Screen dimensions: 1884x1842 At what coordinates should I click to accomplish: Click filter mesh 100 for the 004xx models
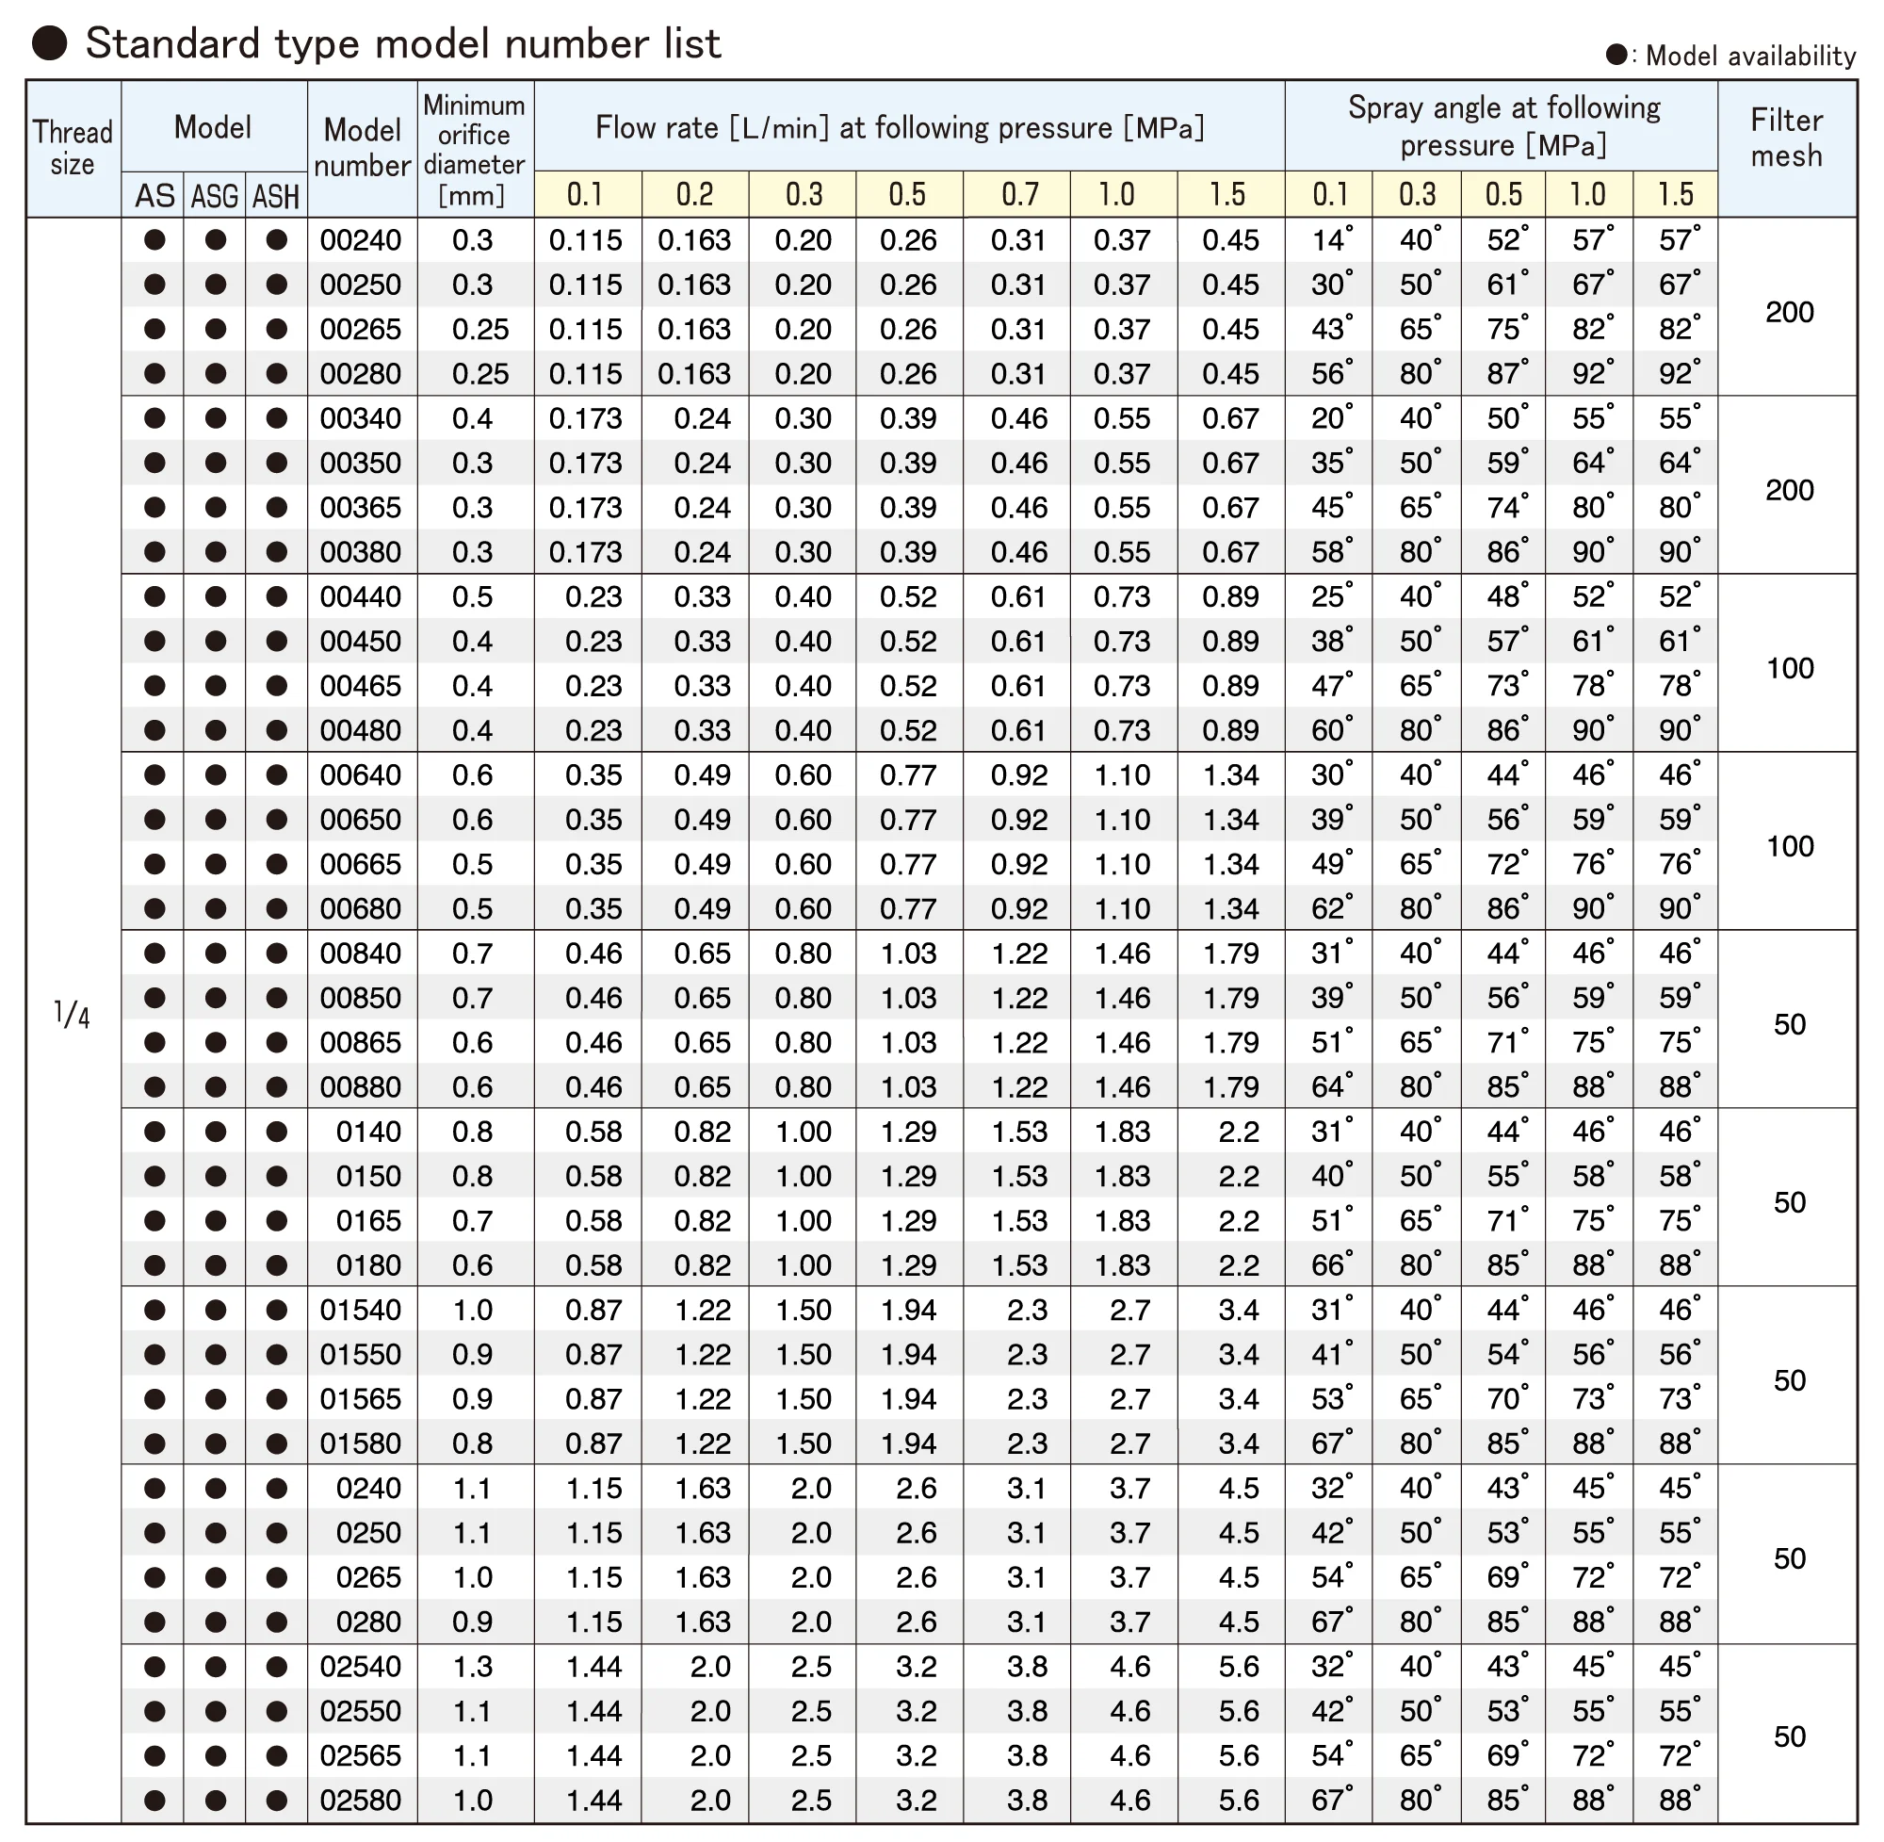pos(1789,667)
